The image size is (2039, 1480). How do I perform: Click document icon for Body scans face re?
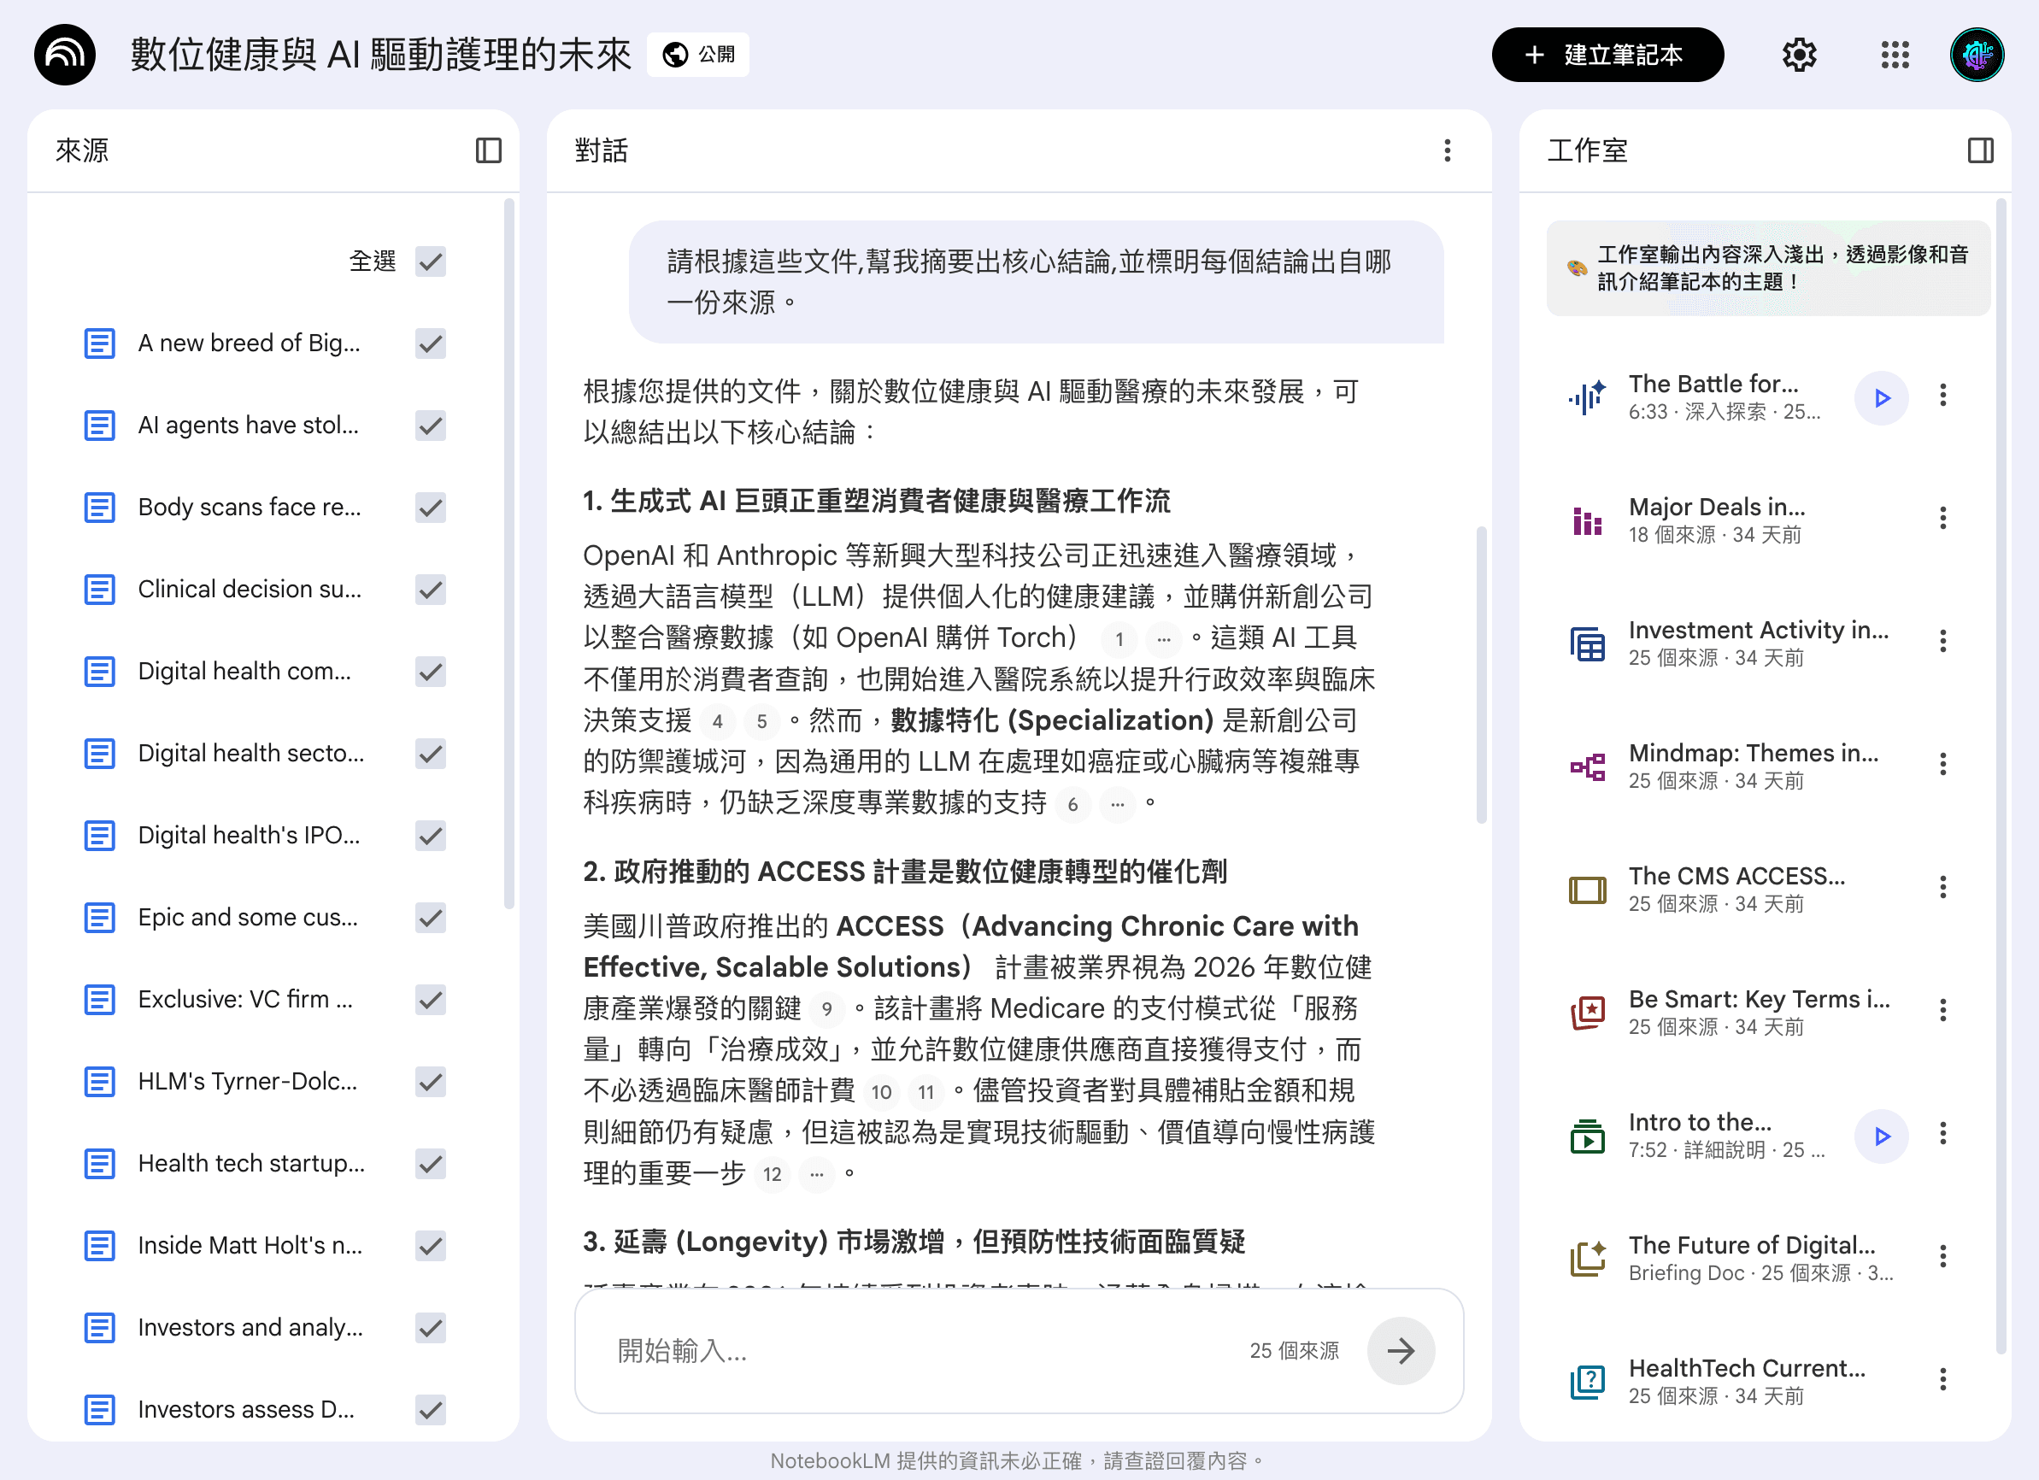click(100, 507)
